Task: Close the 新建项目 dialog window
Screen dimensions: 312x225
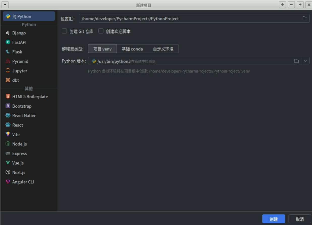Action: pyautogui.click(x=309, y=5)
